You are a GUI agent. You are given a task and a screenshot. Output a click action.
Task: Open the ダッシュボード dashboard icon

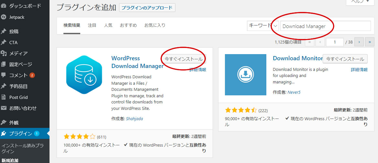[x=4, y=6]
